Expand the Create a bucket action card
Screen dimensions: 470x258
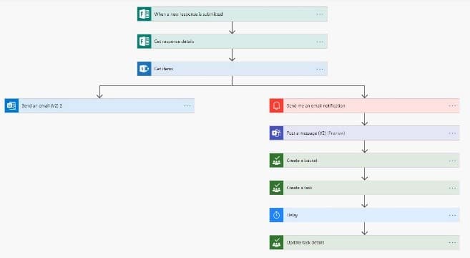pos(365,161)
